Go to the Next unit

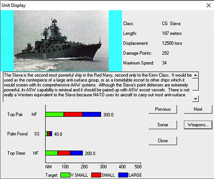click(198, 109)
